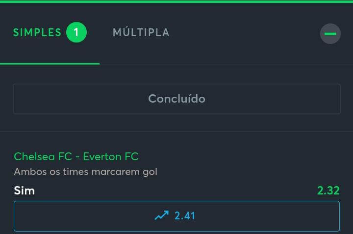Click the gray circle around the minus

[x=330, y=34]
